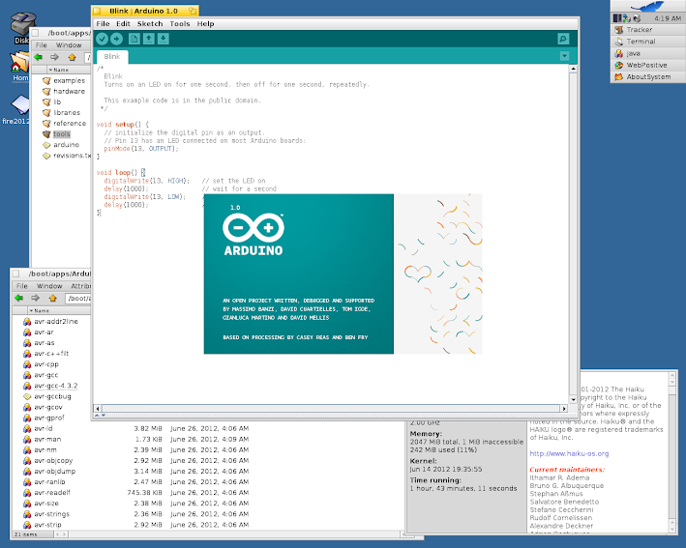The image size is (686, 548).
Task: Click the Verify checkmark button in Arduino
Action: [x=102, y=39]
